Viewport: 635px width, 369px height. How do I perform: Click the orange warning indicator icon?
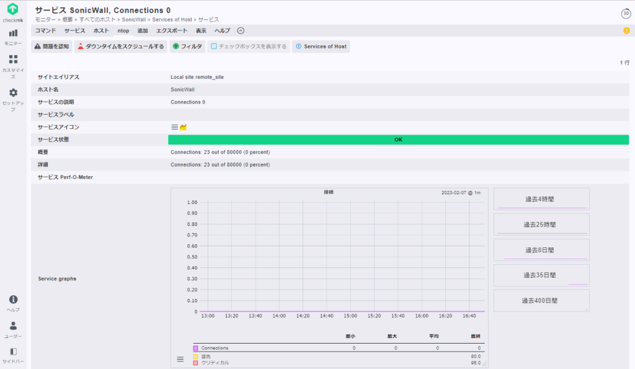pyautogui.click(x=626, y=31)
